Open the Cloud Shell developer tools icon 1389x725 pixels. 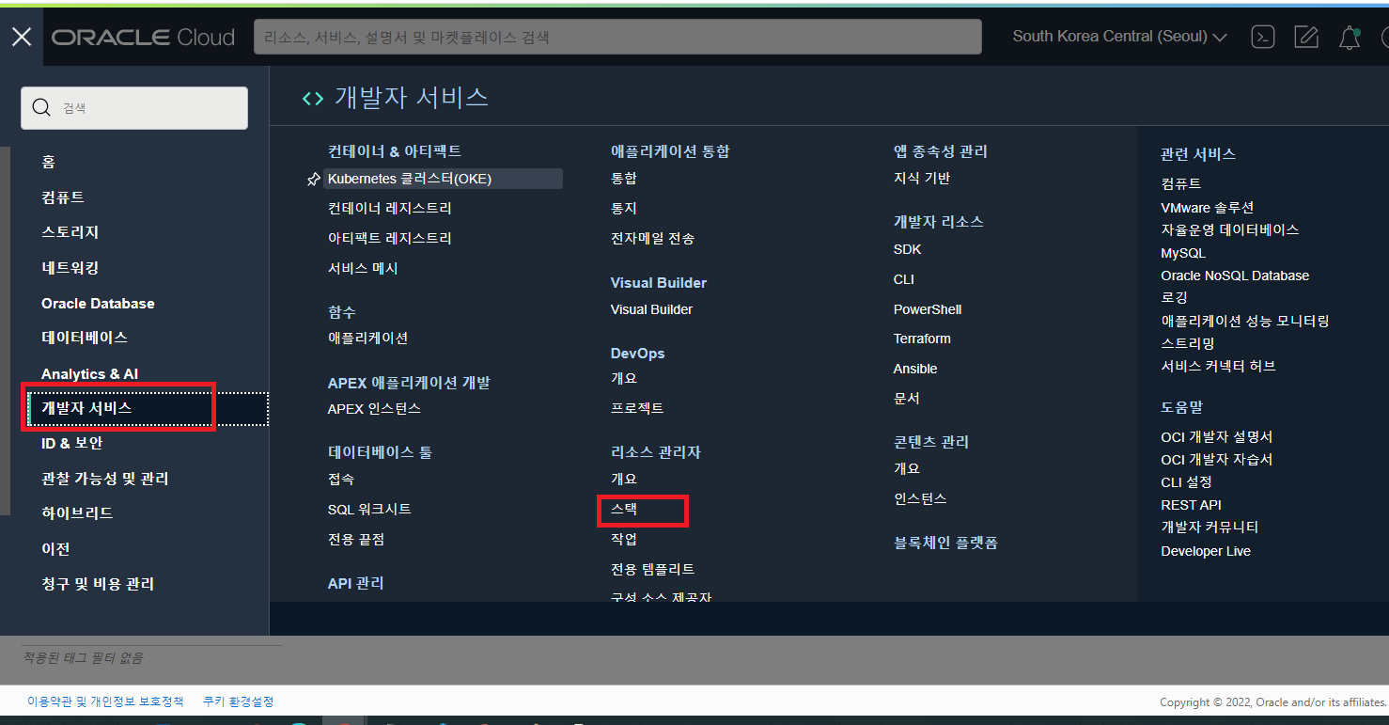1263,37
